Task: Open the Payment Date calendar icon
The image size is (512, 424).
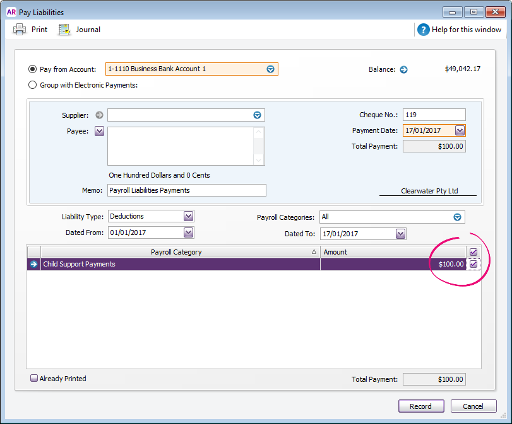Action: click(x=460, y=130)
